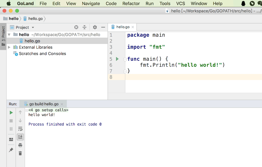
Task: Toggle Soft-Wrap in the Run console
Action: [x=20, y=129]
